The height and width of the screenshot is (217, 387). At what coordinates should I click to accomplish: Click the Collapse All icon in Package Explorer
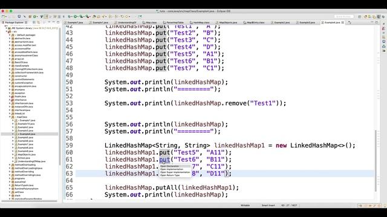(x=34, y=22)
